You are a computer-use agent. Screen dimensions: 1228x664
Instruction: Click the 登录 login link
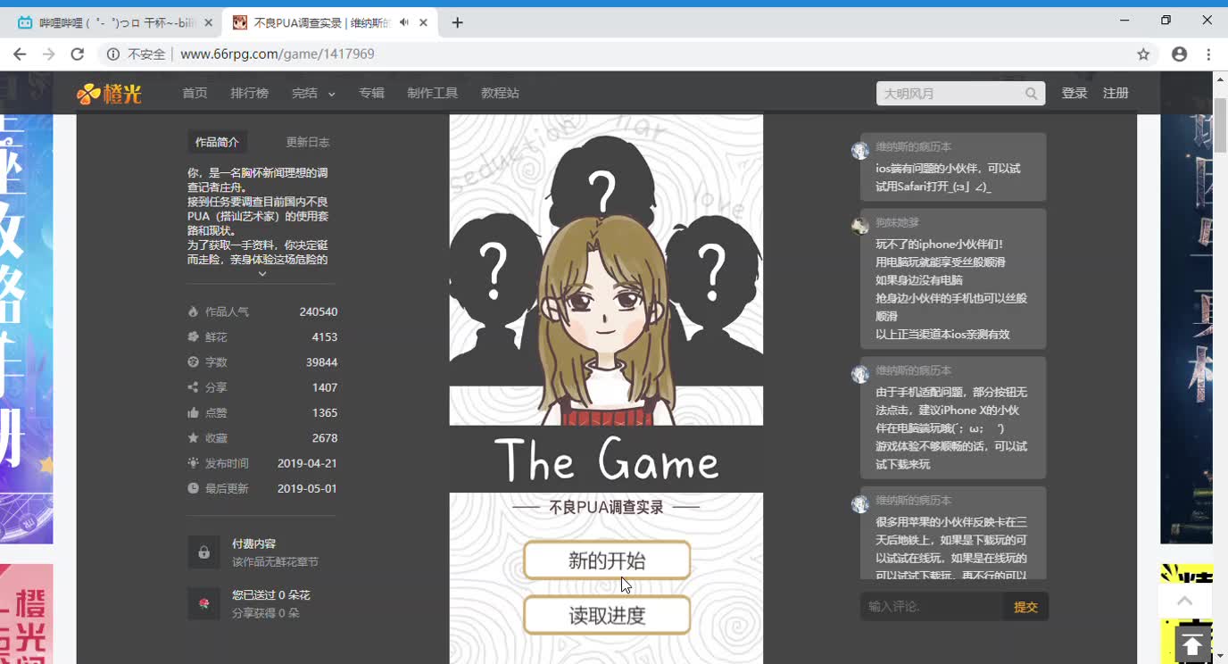(x=1074, y=94)
